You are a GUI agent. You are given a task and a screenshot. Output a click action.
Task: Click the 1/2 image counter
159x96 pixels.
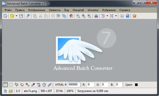pyautogui.click(x=18, y=91)
